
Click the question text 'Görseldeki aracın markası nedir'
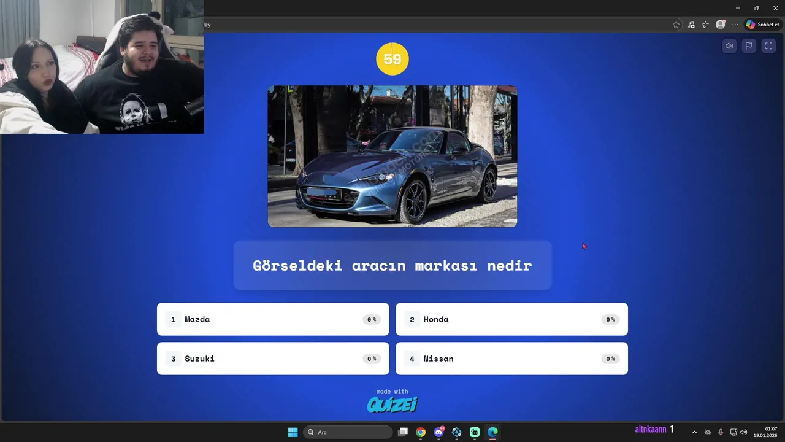point(392,266)
